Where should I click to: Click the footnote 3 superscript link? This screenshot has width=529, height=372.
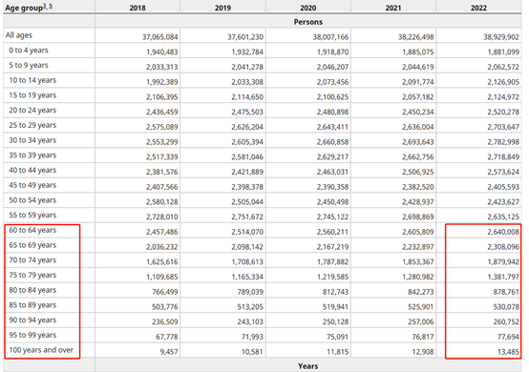45,6
